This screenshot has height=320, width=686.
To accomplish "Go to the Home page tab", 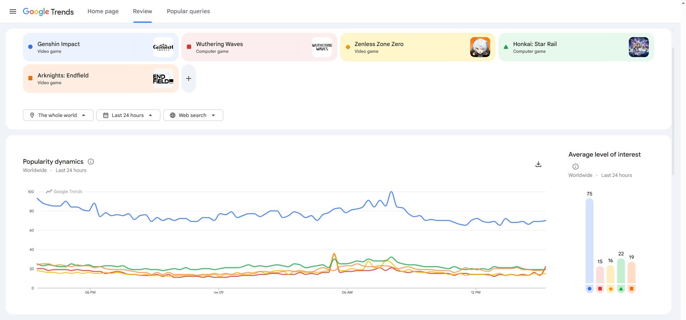I will [x=103, y=11].
